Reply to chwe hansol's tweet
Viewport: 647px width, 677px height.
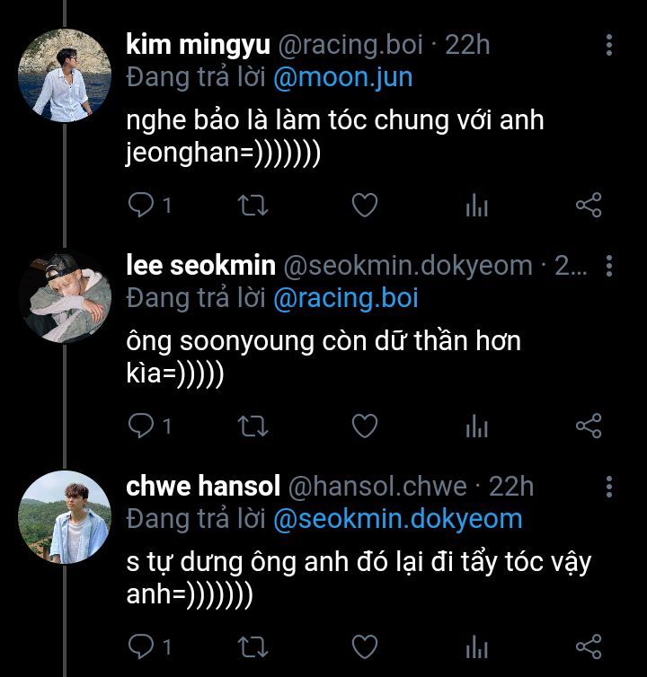[141, 646]
